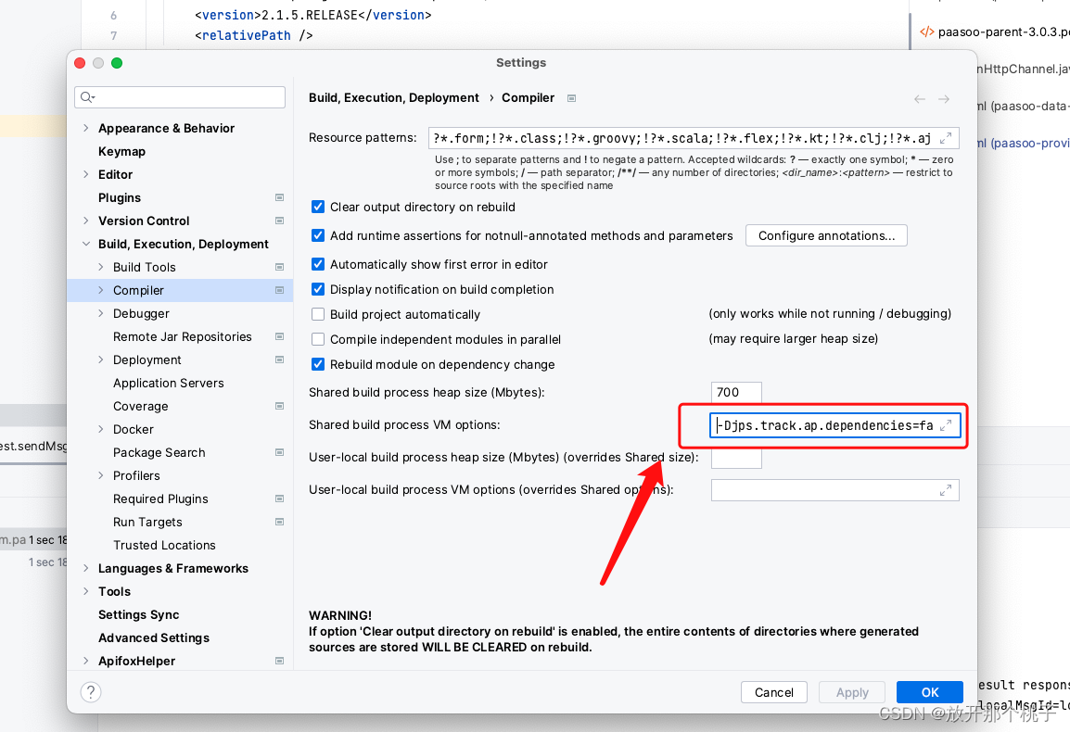Expand the Tools section

(x=86, y=591)
